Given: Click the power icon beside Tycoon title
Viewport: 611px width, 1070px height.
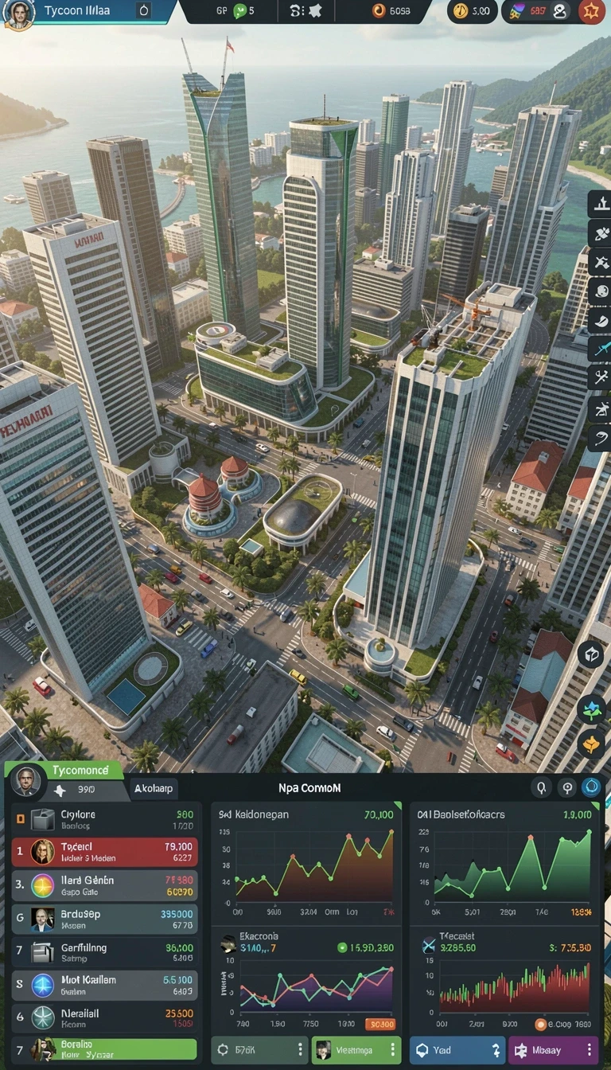Looking at the screenshot, I should tap(143, 10).
